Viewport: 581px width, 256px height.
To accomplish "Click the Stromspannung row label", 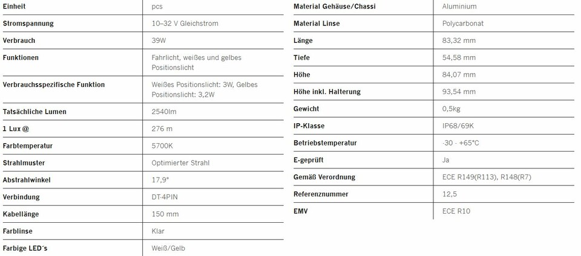I will coord(28,24).
